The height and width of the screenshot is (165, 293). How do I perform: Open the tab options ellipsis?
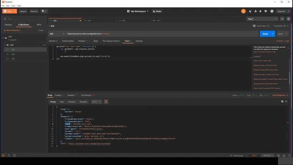158,21
